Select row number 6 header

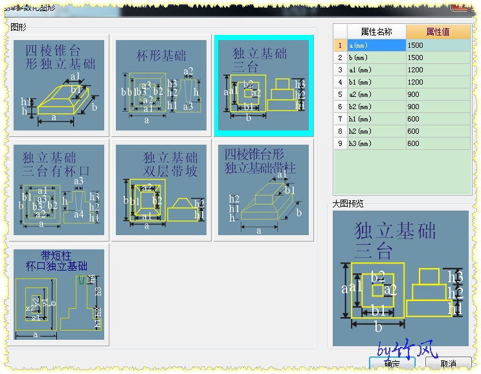[x=341, y=107]
